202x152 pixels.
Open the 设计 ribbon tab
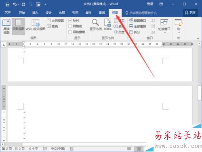[x=48, y=12]
